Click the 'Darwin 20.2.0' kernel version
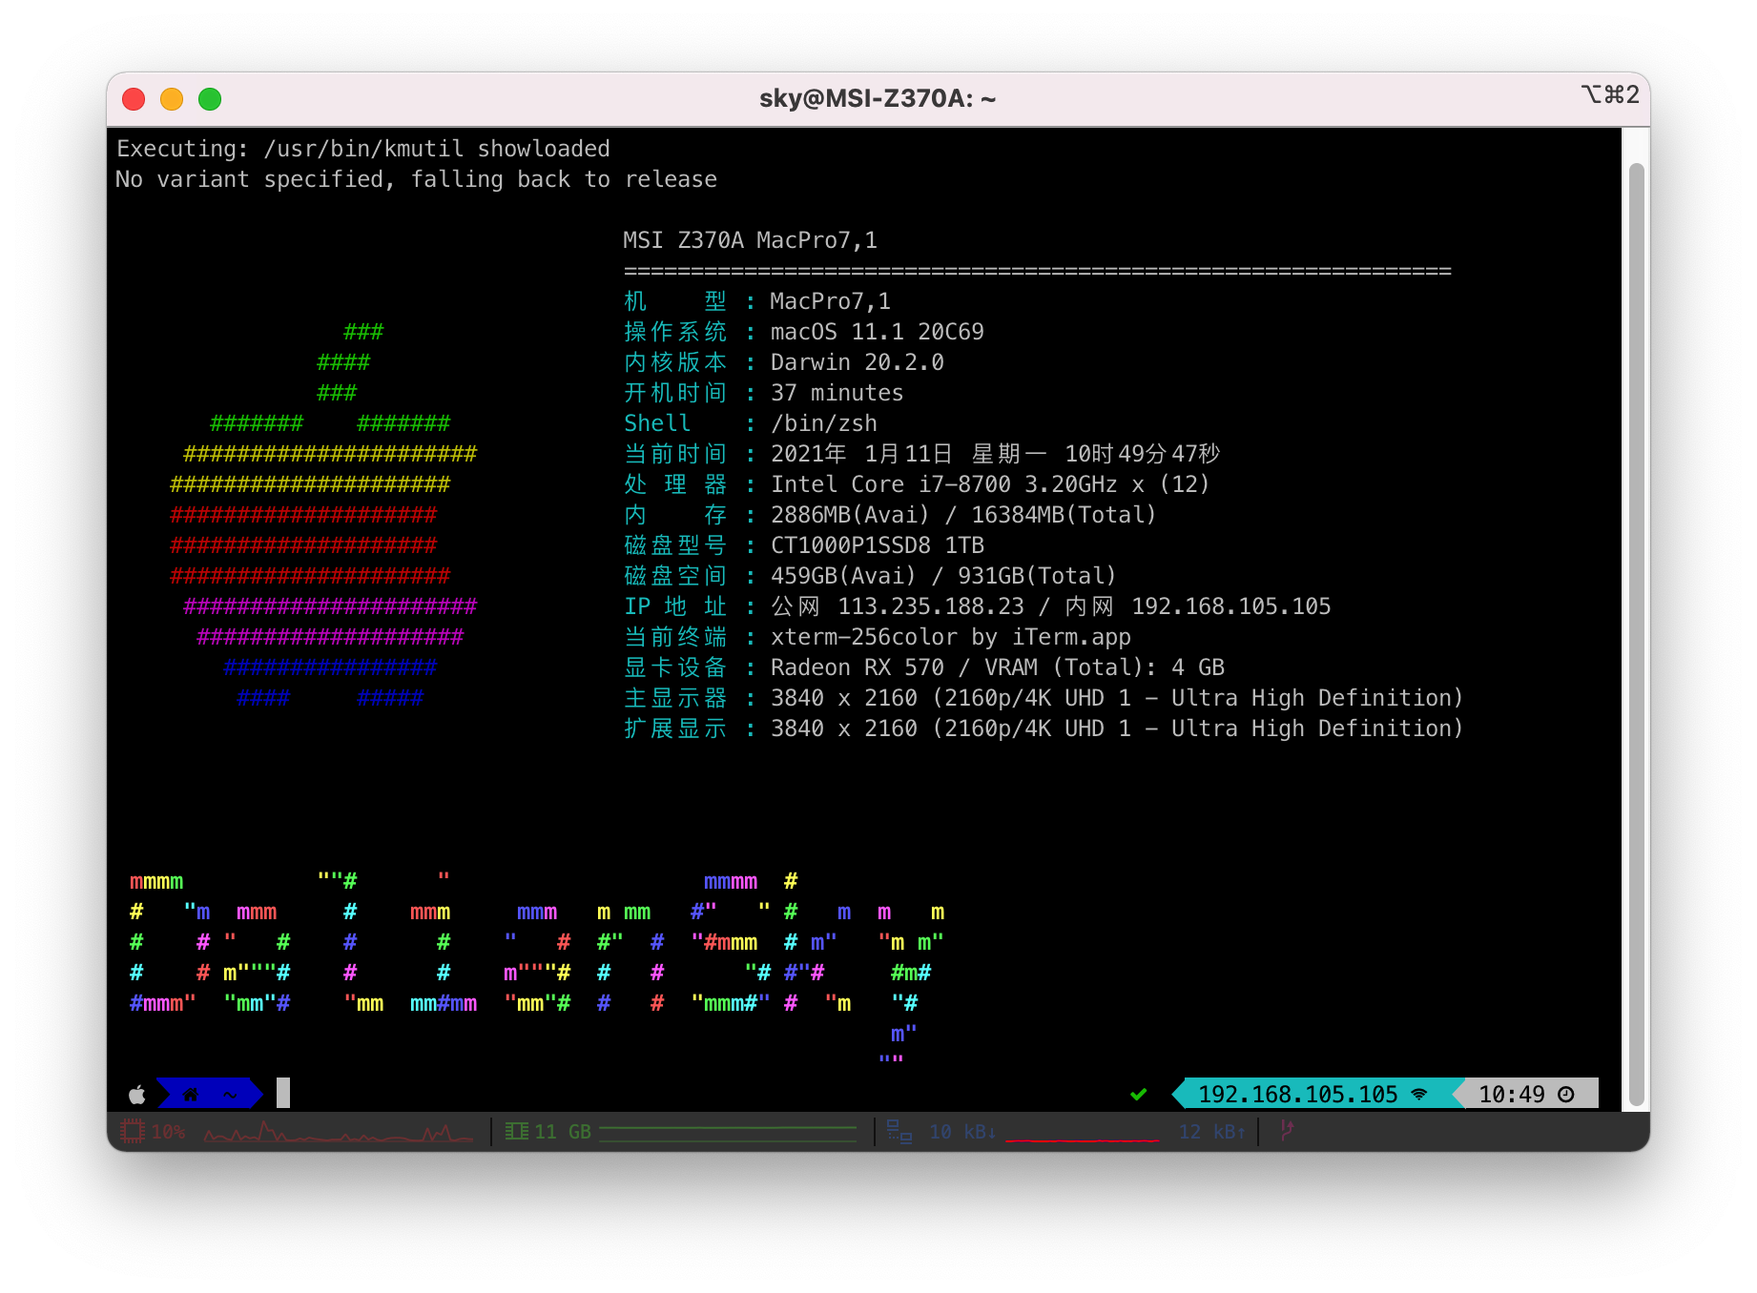Image resolution: width=1757 pixels, height=1293 pixels. 857,362
